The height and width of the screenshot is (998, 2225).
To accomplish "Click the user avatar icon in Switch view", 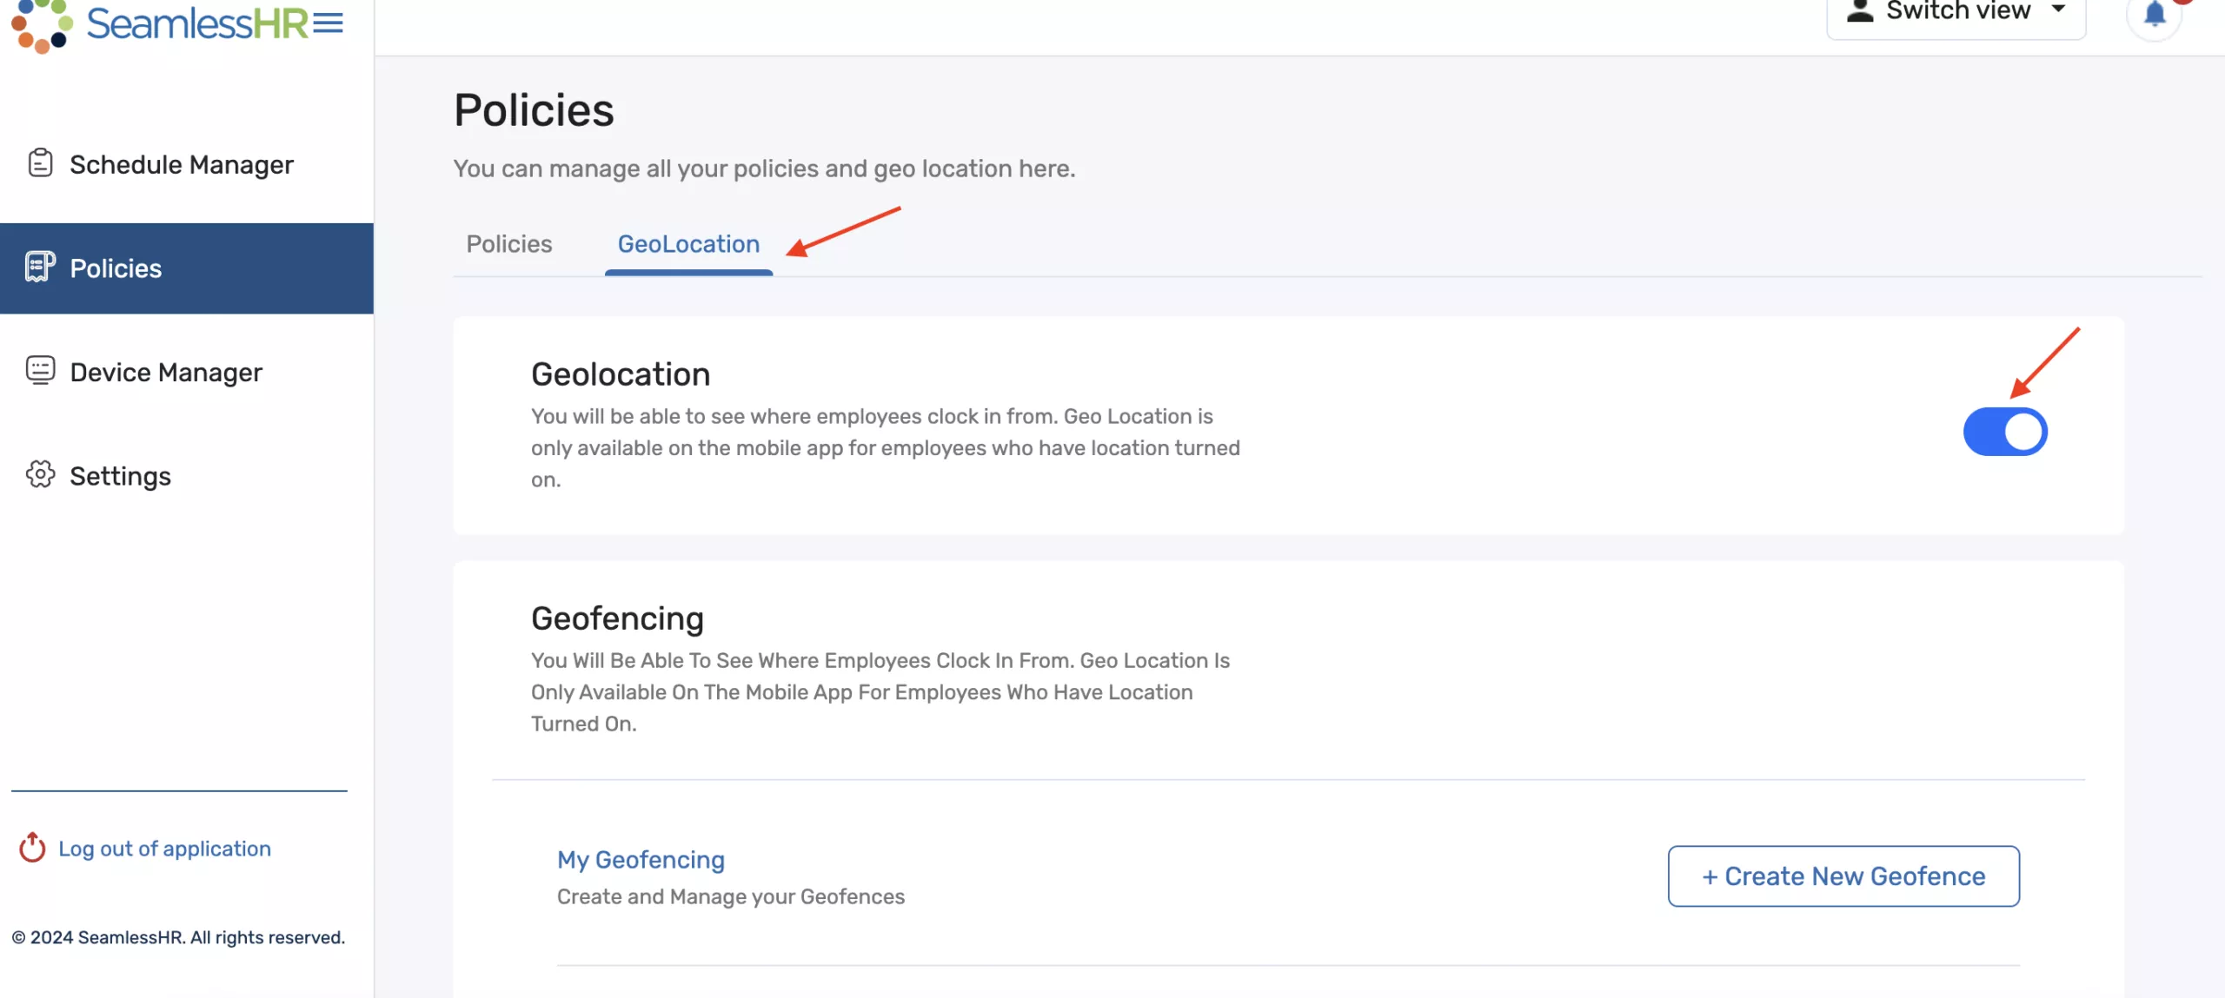I will (1859, 11).
